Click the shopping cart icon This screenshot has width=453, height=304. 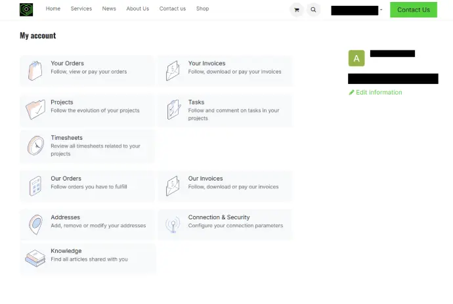pos(297,10)
